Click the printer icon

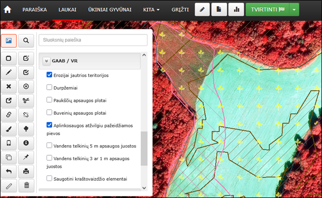coord(26,171)
